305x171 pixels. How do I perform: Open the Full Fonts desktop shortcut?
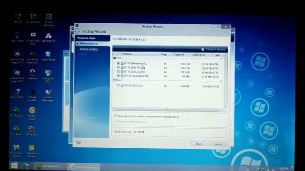(33, 57)
